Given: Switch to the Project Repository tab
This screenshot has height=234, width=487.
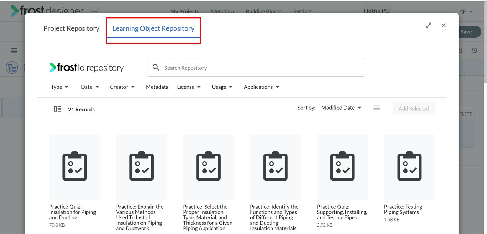Looking at the screenshot, I should [71, 28].
